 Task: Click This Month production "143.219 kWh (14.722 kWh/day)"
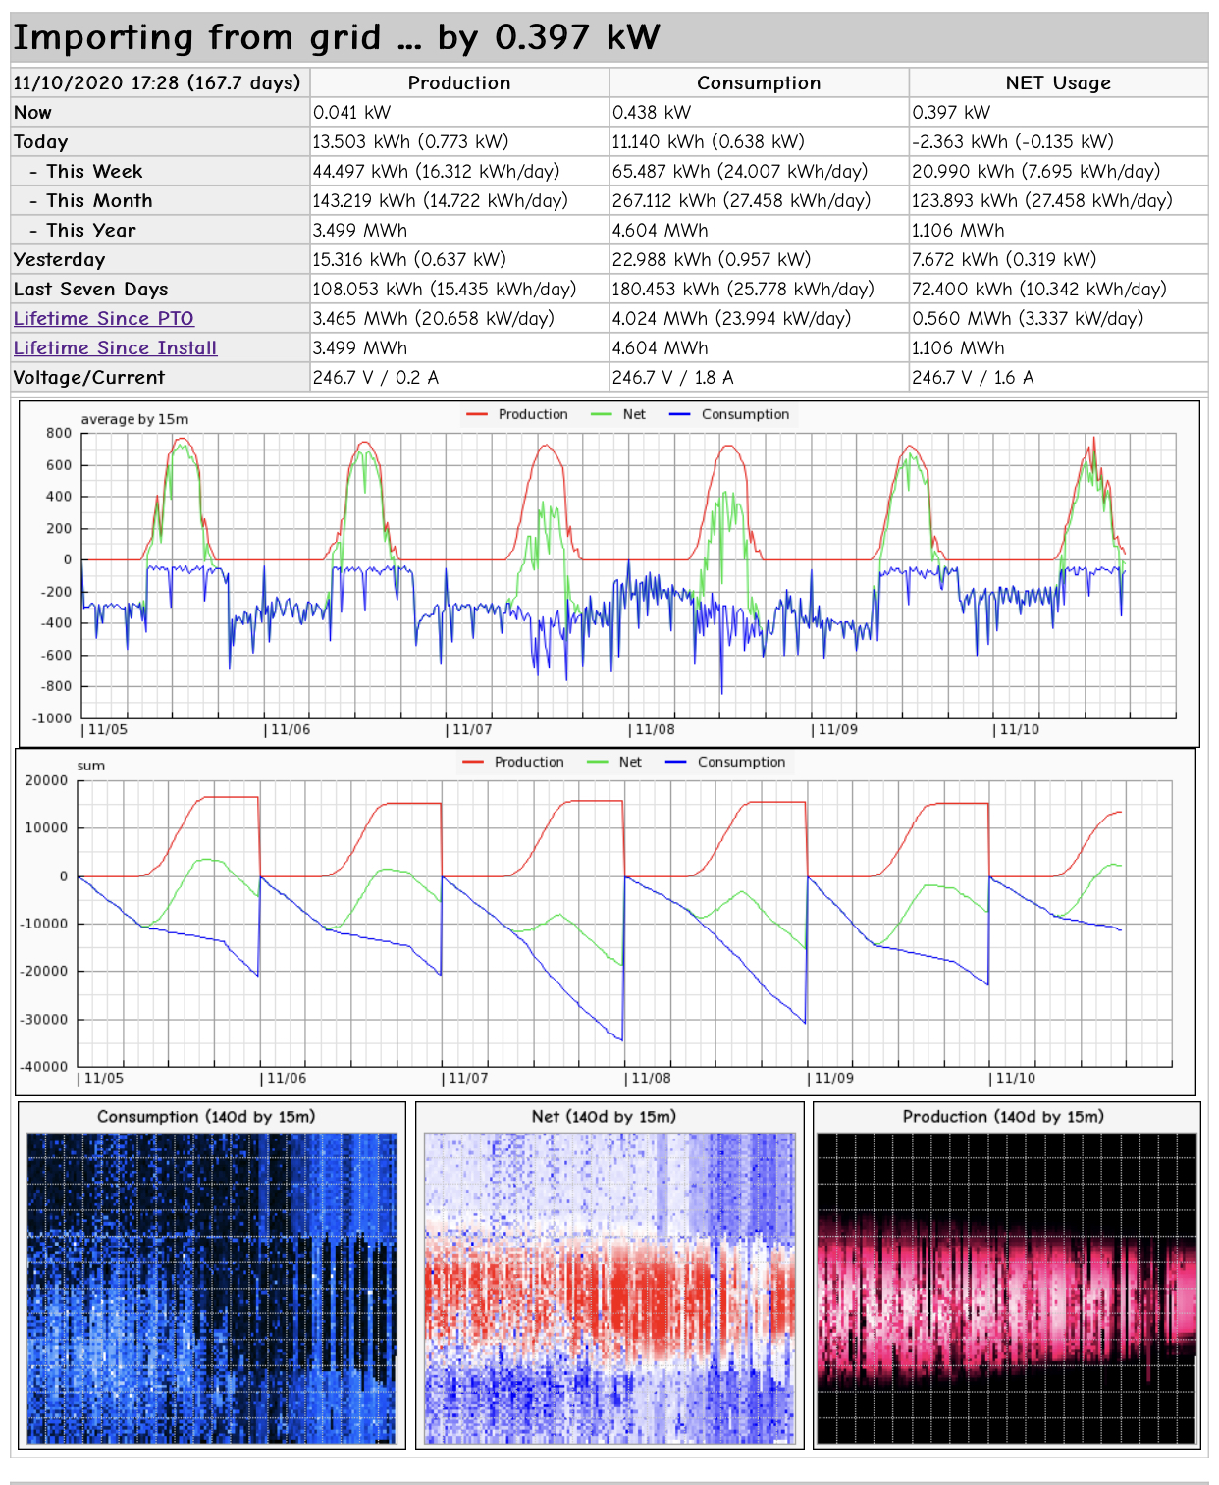tap(440, 201)
